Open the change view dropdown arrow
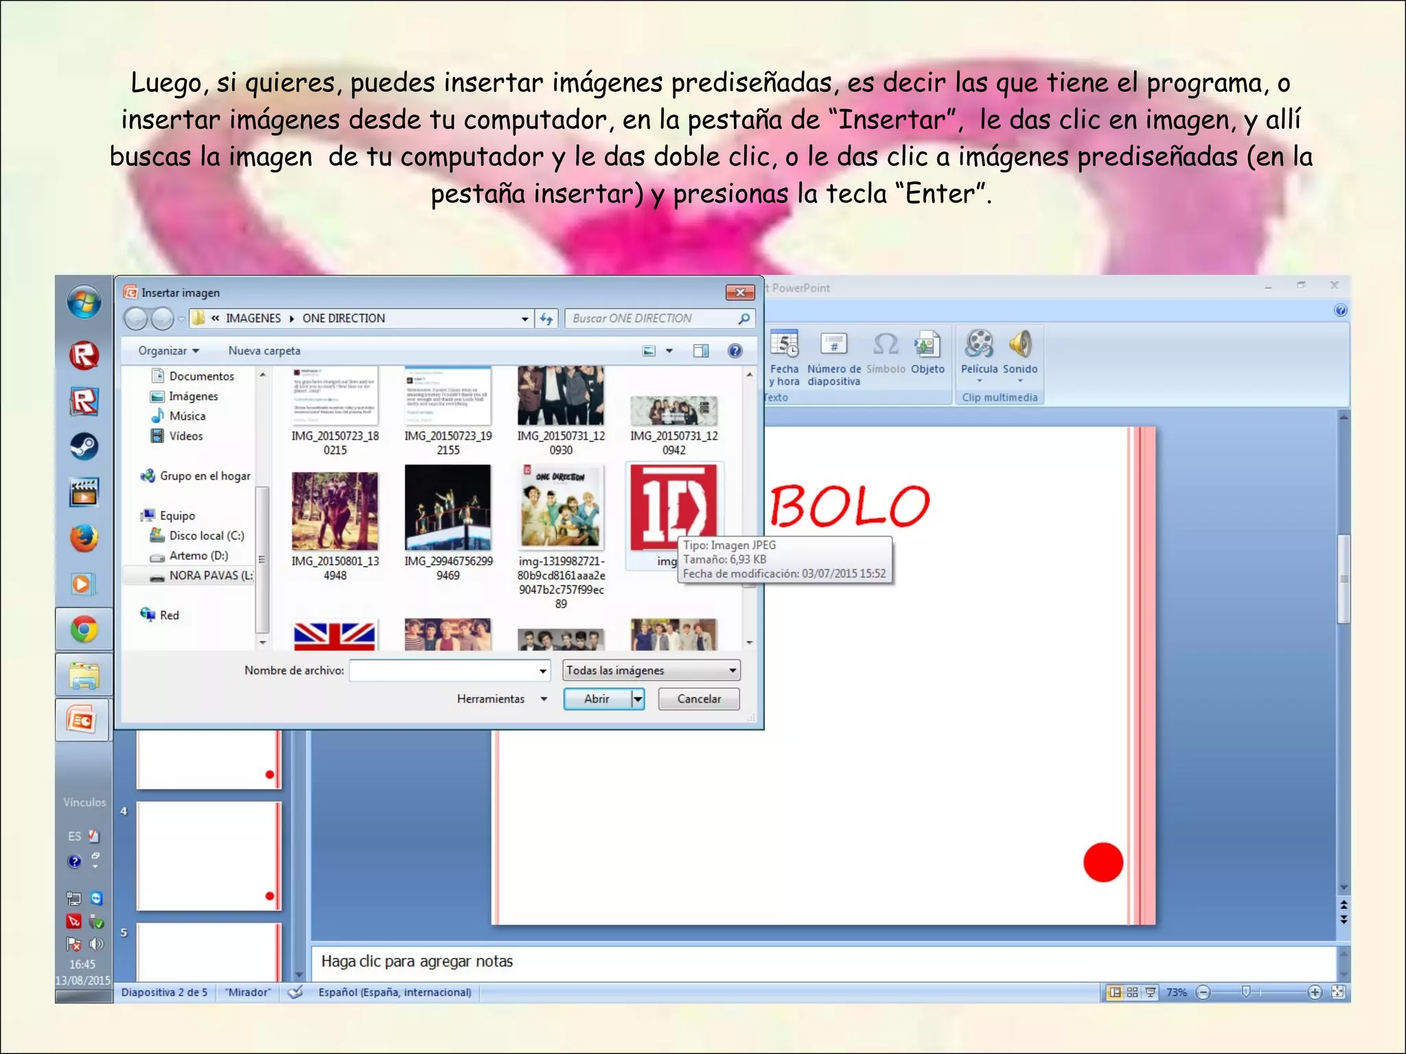Screen dimensions: 1406x1054 click(x=669, y=351)
